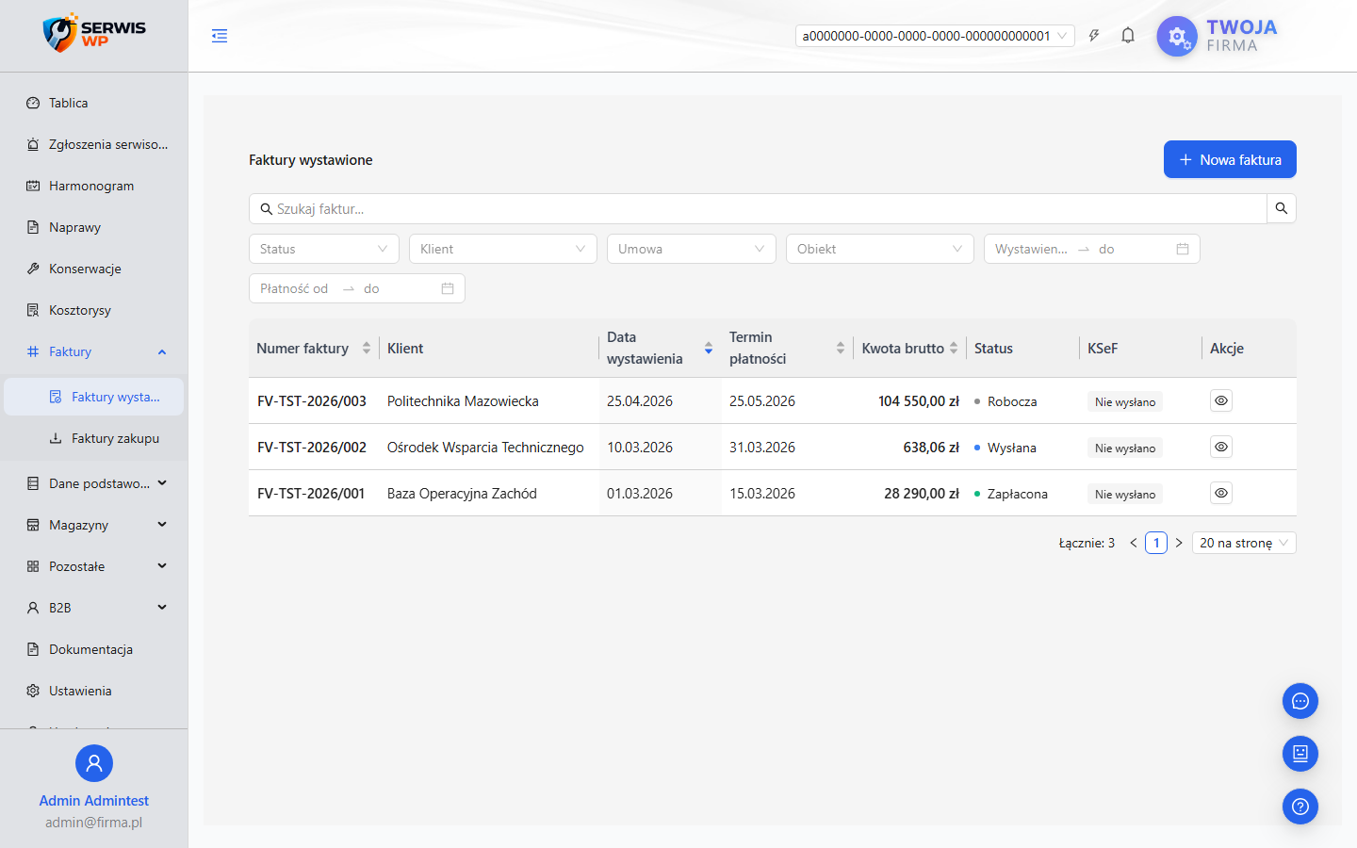This screenshot has width=1357, height=848.
Task: Open the chat bubble floating button
Action: [1300, 701]
